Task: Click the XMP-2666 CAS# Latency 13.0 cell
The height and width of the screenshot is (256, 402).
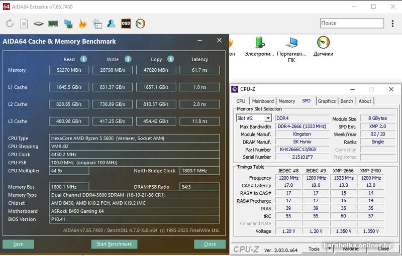Action: tap(343, 185)
